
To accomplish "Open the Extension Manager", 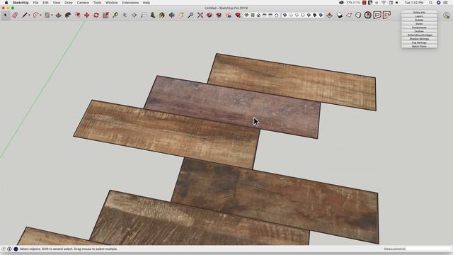I will tap(238, 15).
